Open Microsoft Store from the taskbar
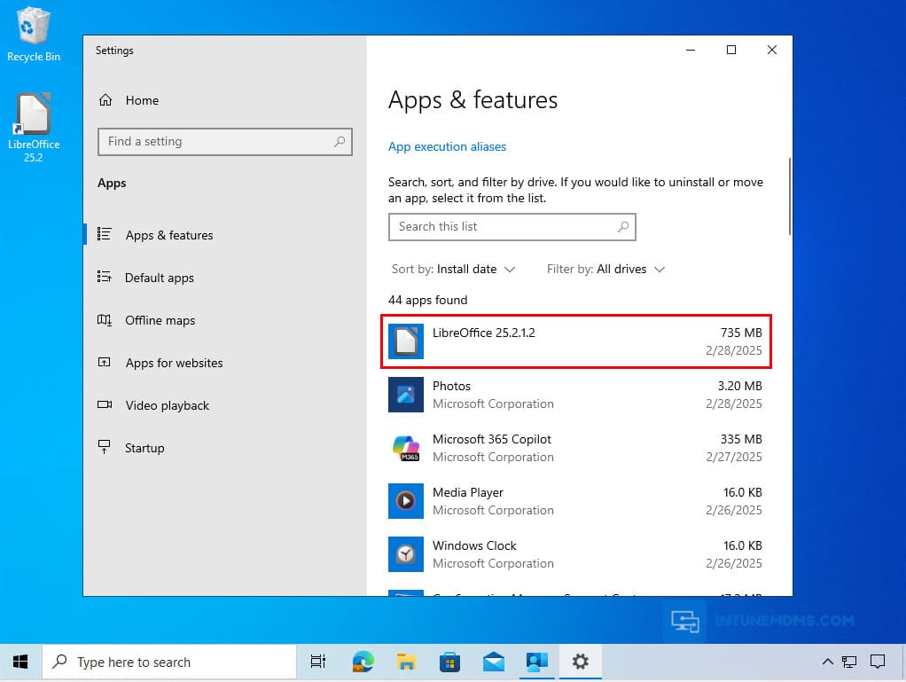The image size is (906, 682). [x=449, y=662]
